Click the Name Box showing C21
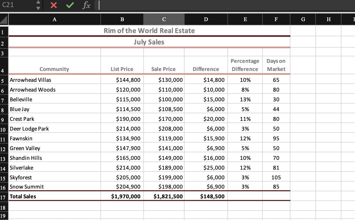Viewport: 355px width, 220px height. click(16, 5)
